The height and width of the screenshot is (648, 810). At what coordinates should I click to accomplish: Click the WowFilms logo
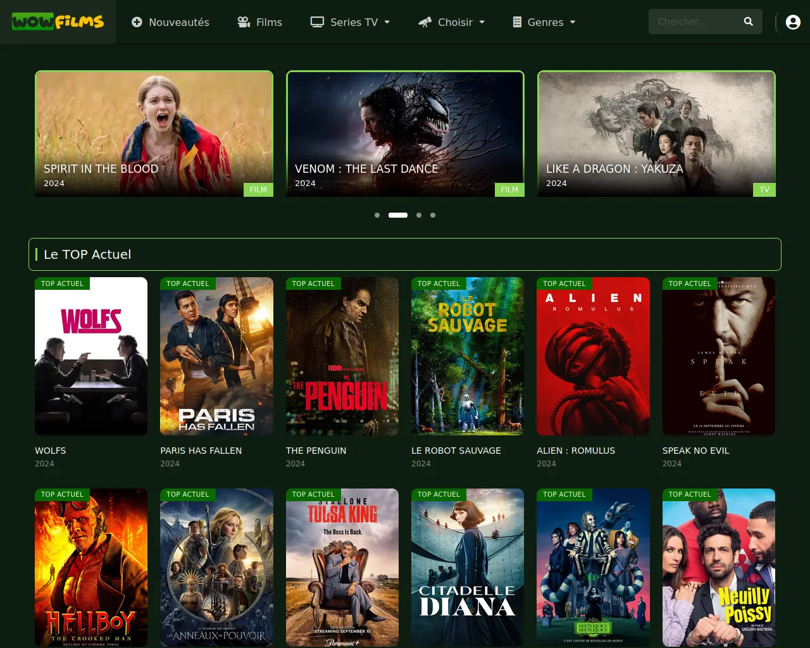click(x=58, y=22)
